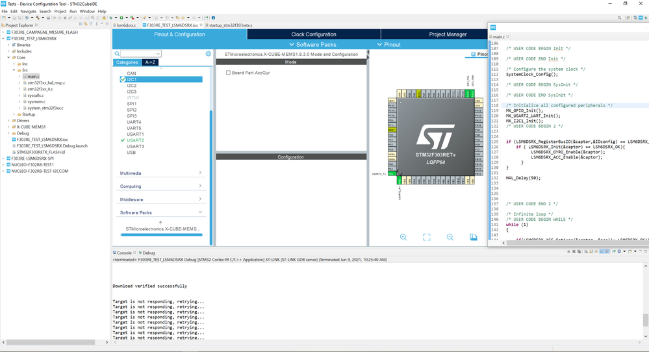Select stm32f3xx_it.c in Project Explorer
This screenshot has height=352, width=649.
pyautogui.click(x=40, y=89)
